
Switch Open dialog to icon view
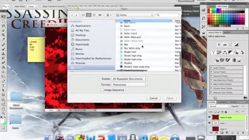click(83, 15)
